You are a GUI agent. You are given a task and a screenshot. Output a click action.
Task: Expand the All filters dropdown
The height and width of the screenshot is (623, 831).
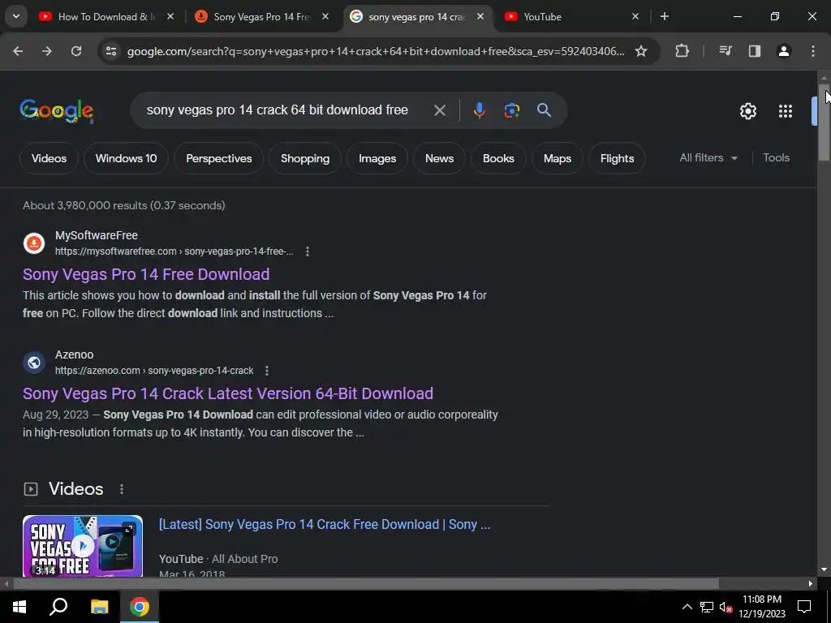coord(708,158)
